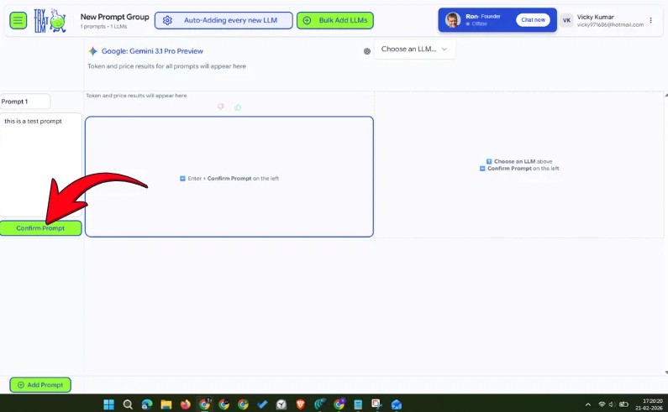
Task: Click the Prompt 1 name field
Action: pos(25,102)
